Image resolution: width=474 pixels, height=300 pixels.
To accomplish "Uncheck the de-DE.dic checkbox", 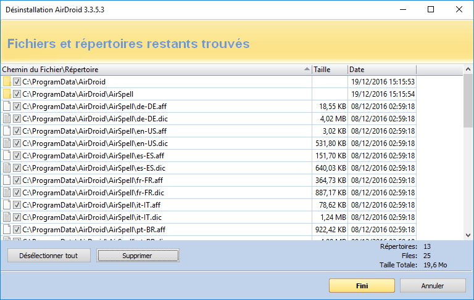I will 17,119.
